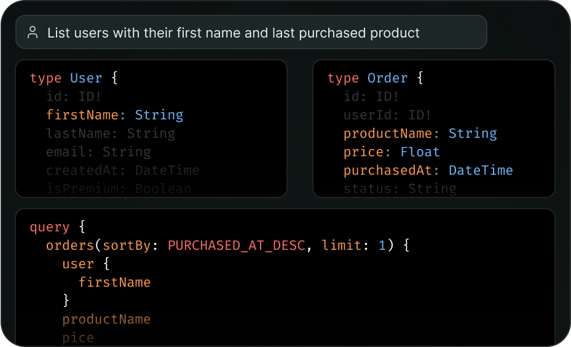Click the purchasedAt: DateTime field
Image resolution: width=571 pixels, height=347 pixels.
pyautogui.click(x=428, y=170)
